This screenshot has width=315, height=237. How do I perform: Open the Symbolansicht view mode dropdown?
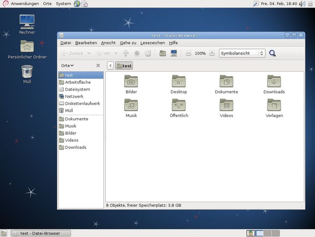coord(242,53)
